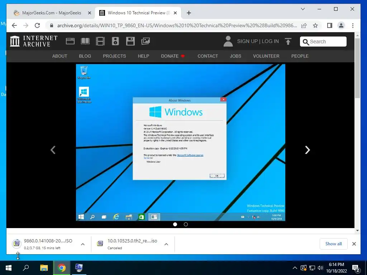Close the MajorGeeks tab
367x275 pixels.
[x=89, y=13]
